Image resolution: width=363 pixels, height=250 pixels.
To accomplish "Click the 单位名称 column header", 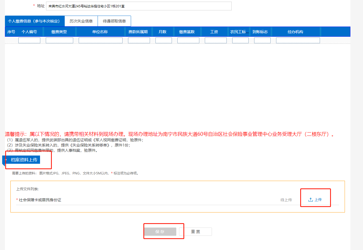I will tap(100, 32).
